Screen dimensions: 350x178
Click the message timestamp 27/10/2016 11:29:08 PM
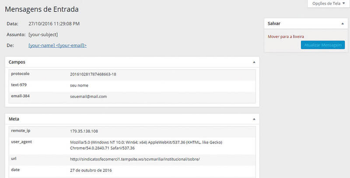tap(54, 24)
